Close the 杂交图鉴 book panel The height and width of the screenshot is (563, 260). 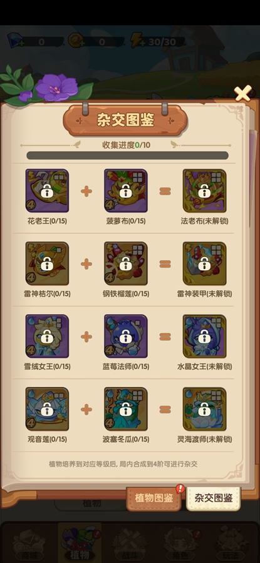pos(242,93)
